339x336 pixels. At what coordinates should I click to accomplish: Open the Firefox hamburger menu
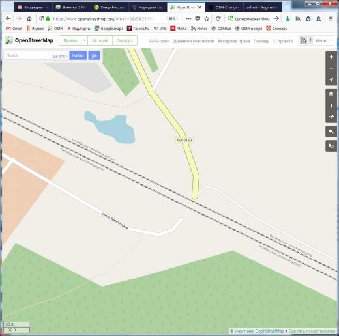(x=331, y=19)
